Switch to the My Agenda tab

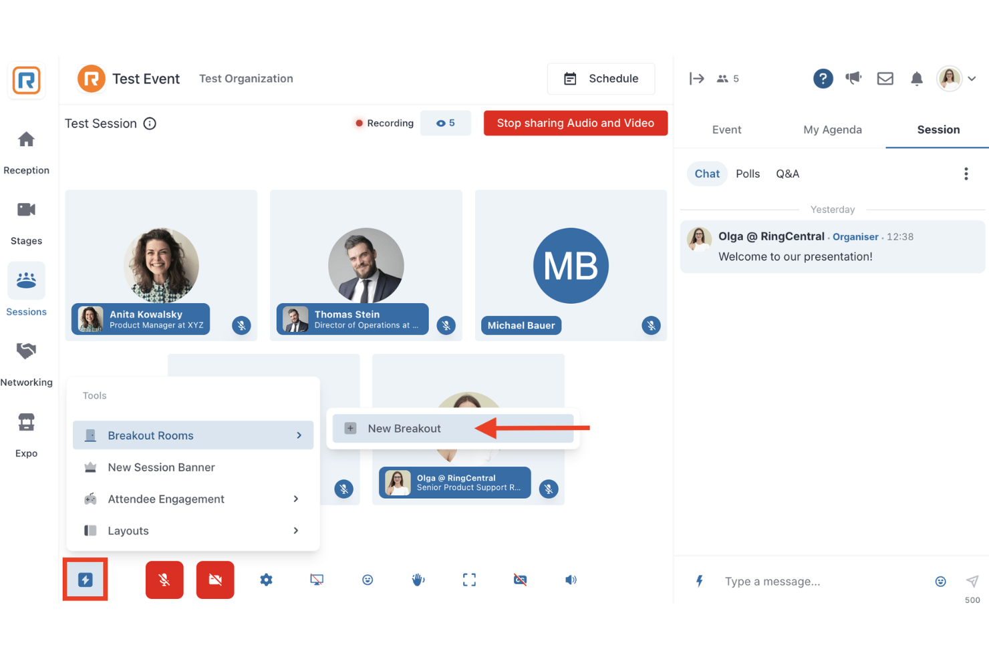(832, 130)
